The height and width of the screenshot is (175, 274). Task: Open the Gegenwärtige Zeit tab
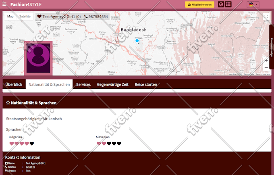[113, 85]
